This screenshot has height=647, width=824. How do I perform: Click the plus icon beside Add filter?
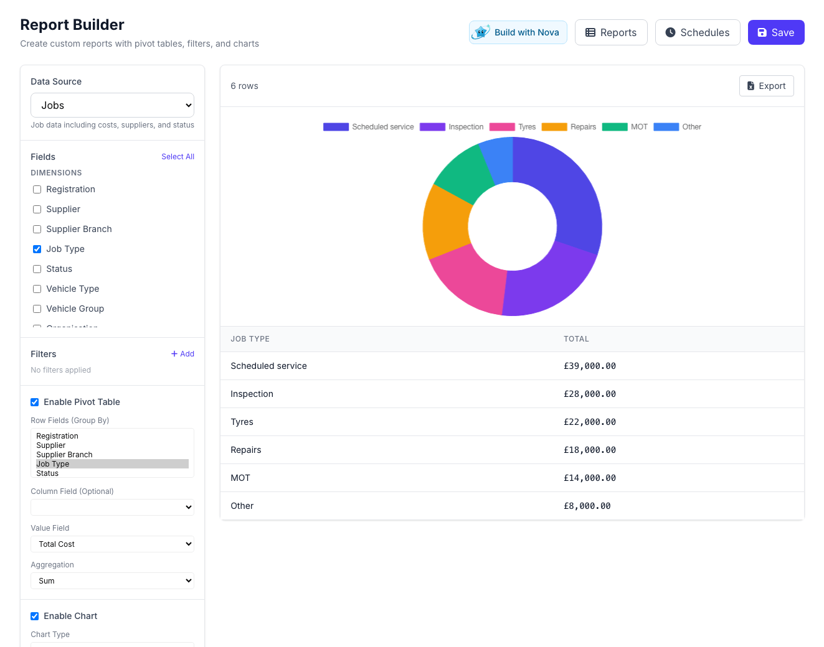174,354
